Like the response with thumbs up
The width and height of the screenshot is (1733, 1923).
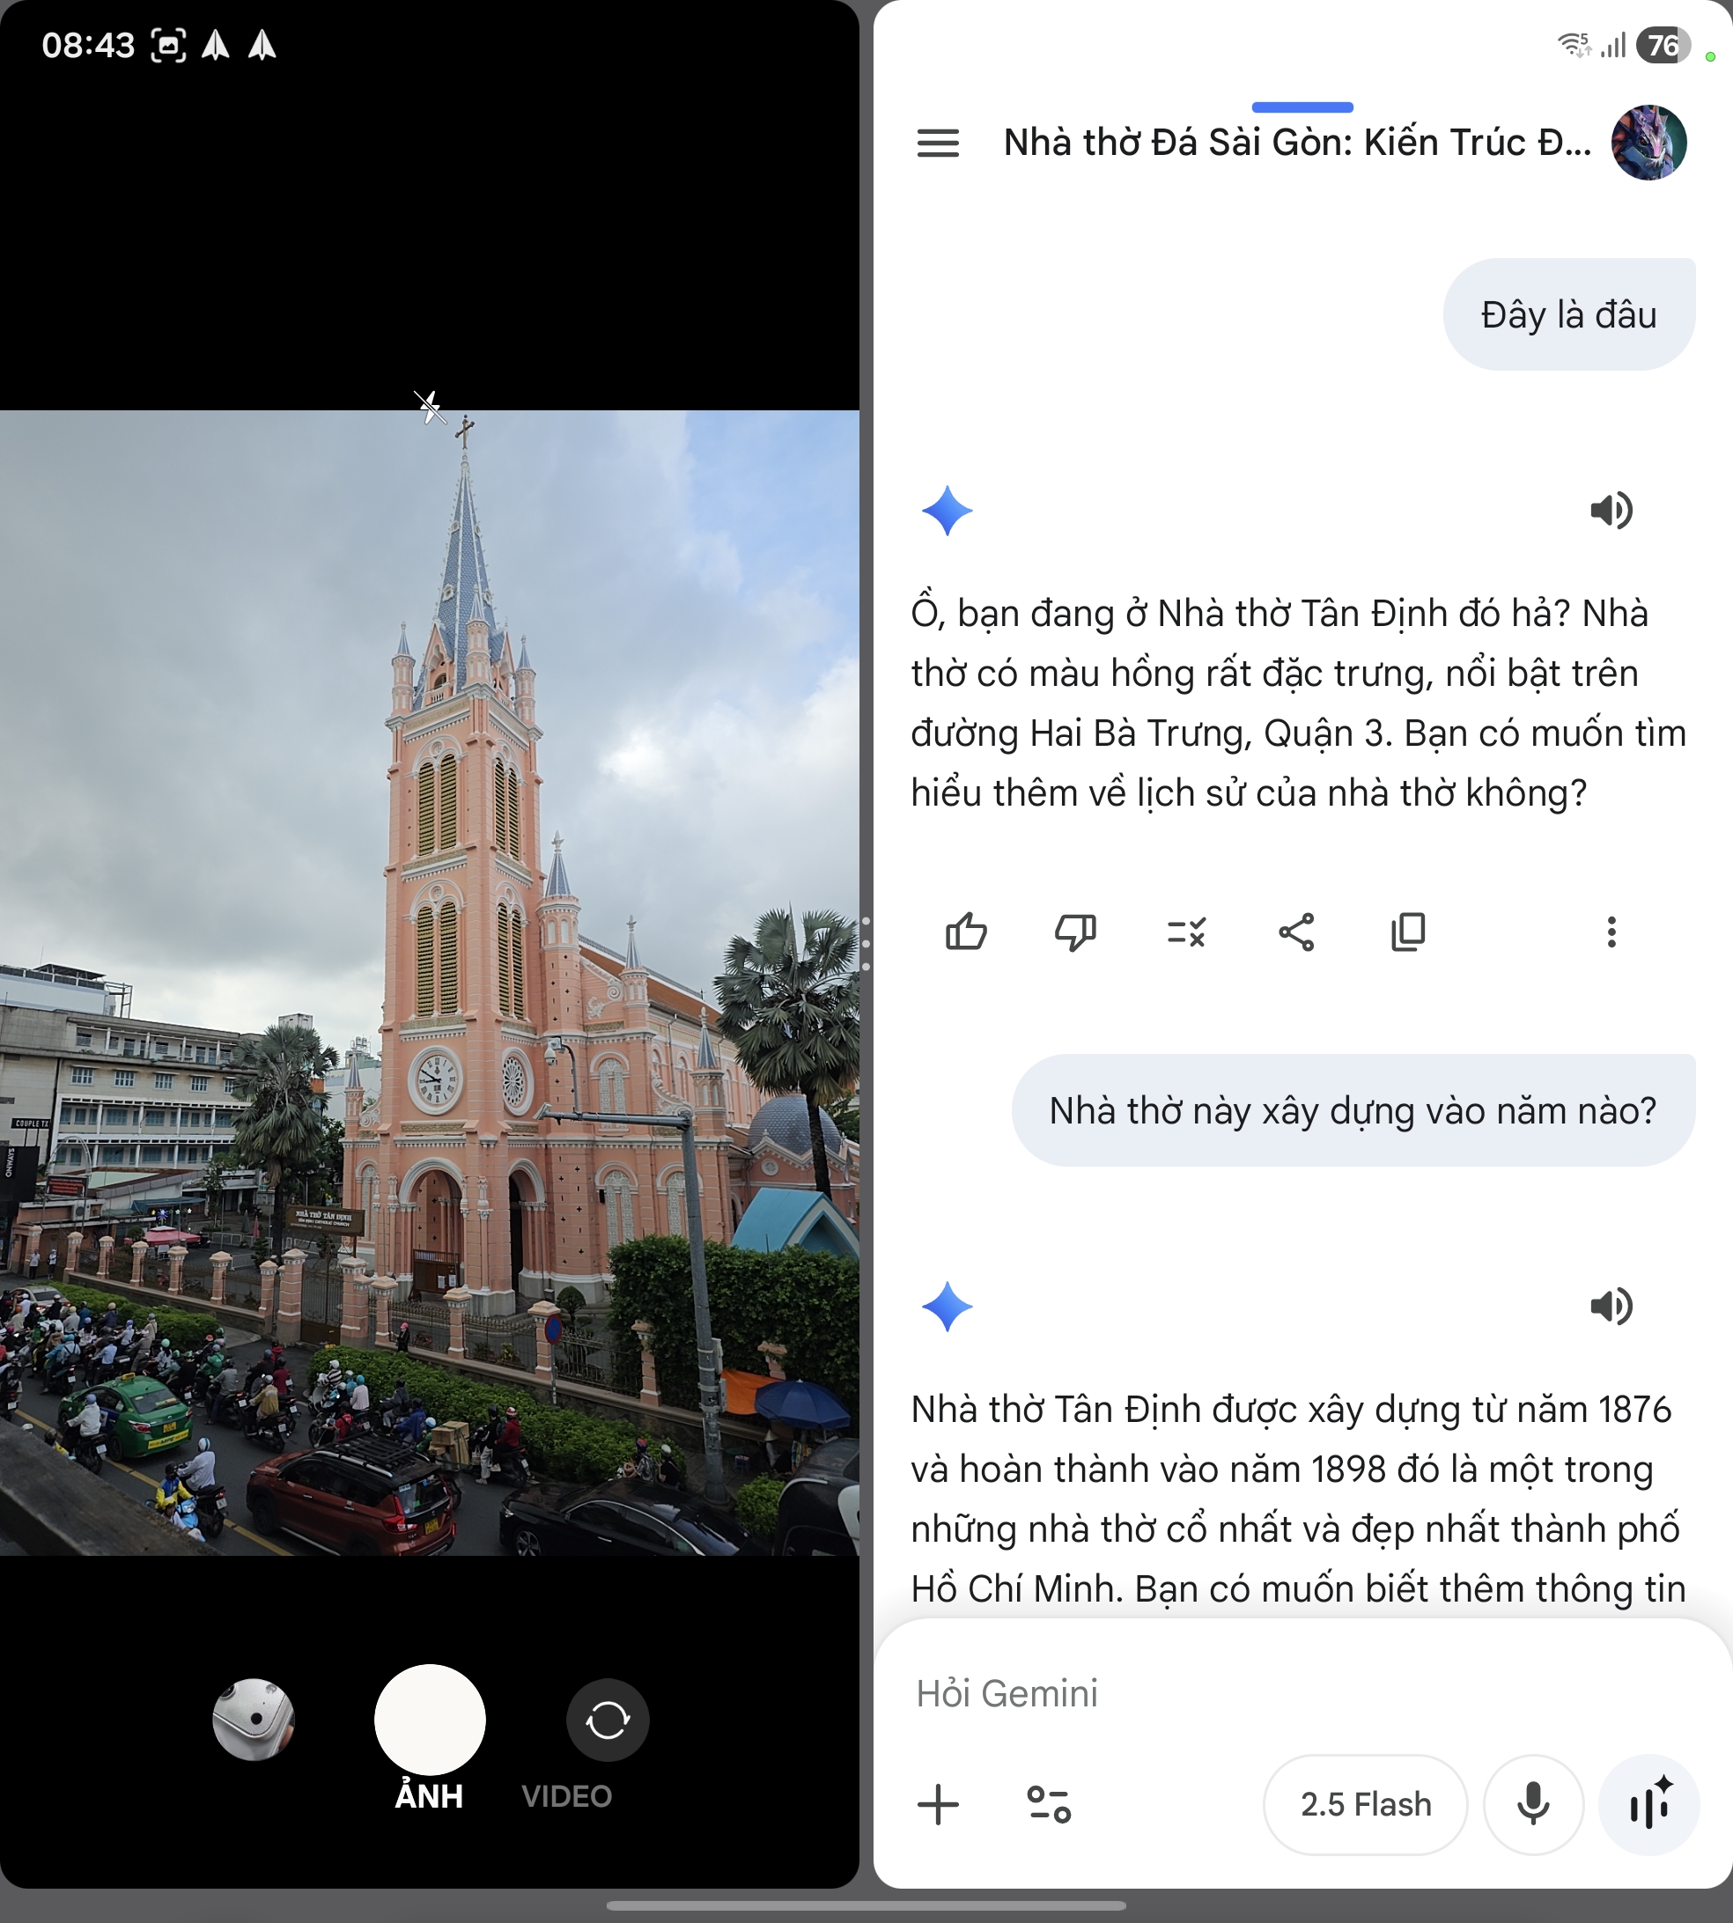(x=965, y=932)
